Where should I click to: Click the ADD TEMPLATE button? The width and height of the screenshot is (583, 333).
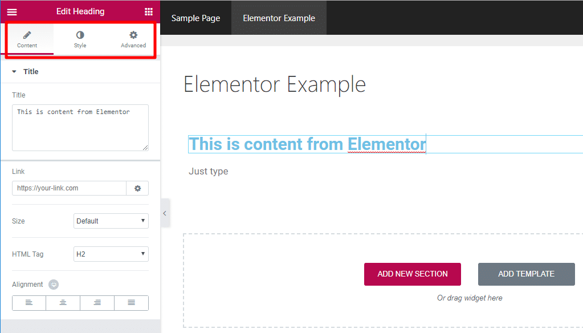[x=525, y=274]
